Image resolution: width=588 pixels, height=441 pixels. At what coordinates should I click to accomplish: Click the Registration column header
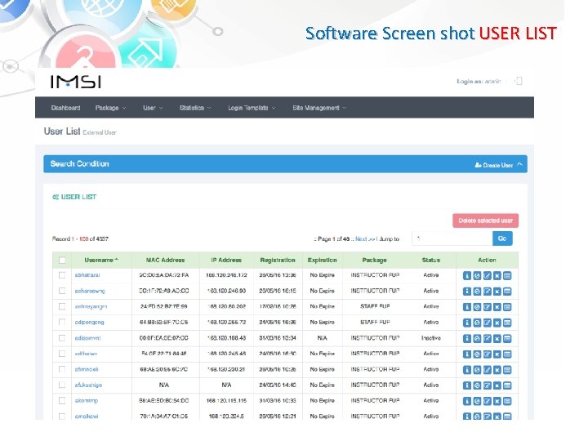(x=278, y=260)
